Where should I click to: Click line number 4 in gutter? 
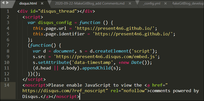click(8, 28)
